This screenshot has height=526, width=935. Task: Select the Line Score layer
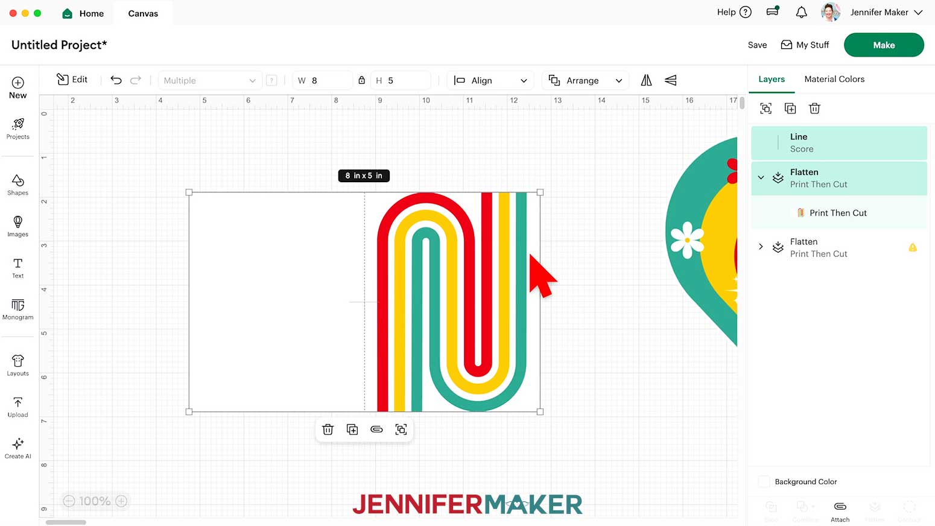point(839,143)
